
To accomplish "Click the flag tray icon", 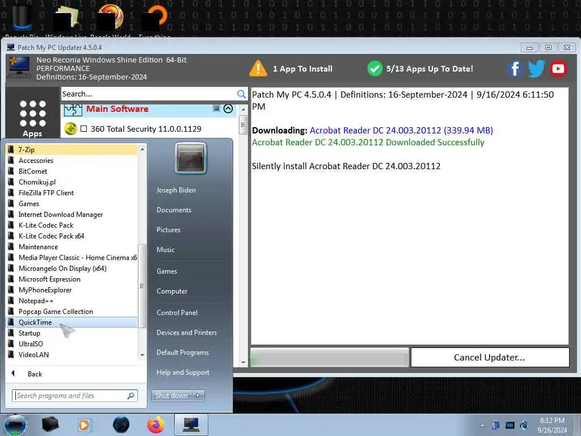I will pyautogui.click(x=496, y=425).
